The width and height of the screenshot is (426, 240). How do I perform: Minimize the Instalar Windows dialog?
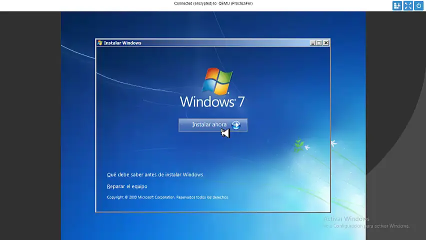tap(312, 42)
